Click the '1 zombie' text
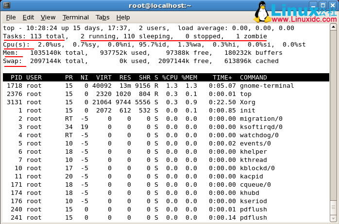The height and width of the screenshot is (224, 339). [252, 36]
